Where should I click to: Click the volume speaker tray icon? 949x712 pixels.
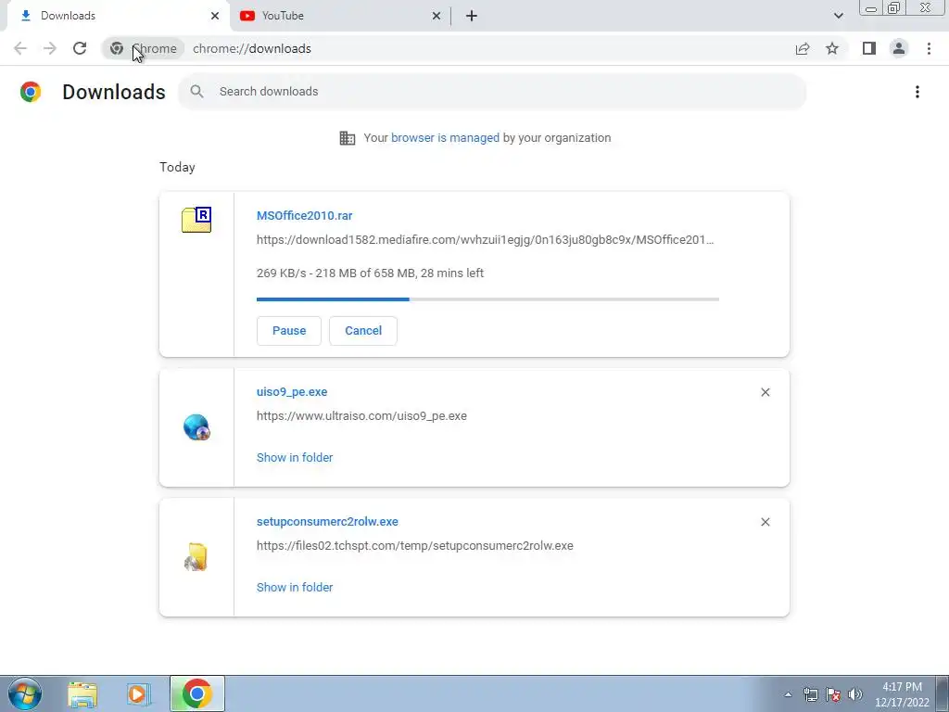[x=855, y=694]
